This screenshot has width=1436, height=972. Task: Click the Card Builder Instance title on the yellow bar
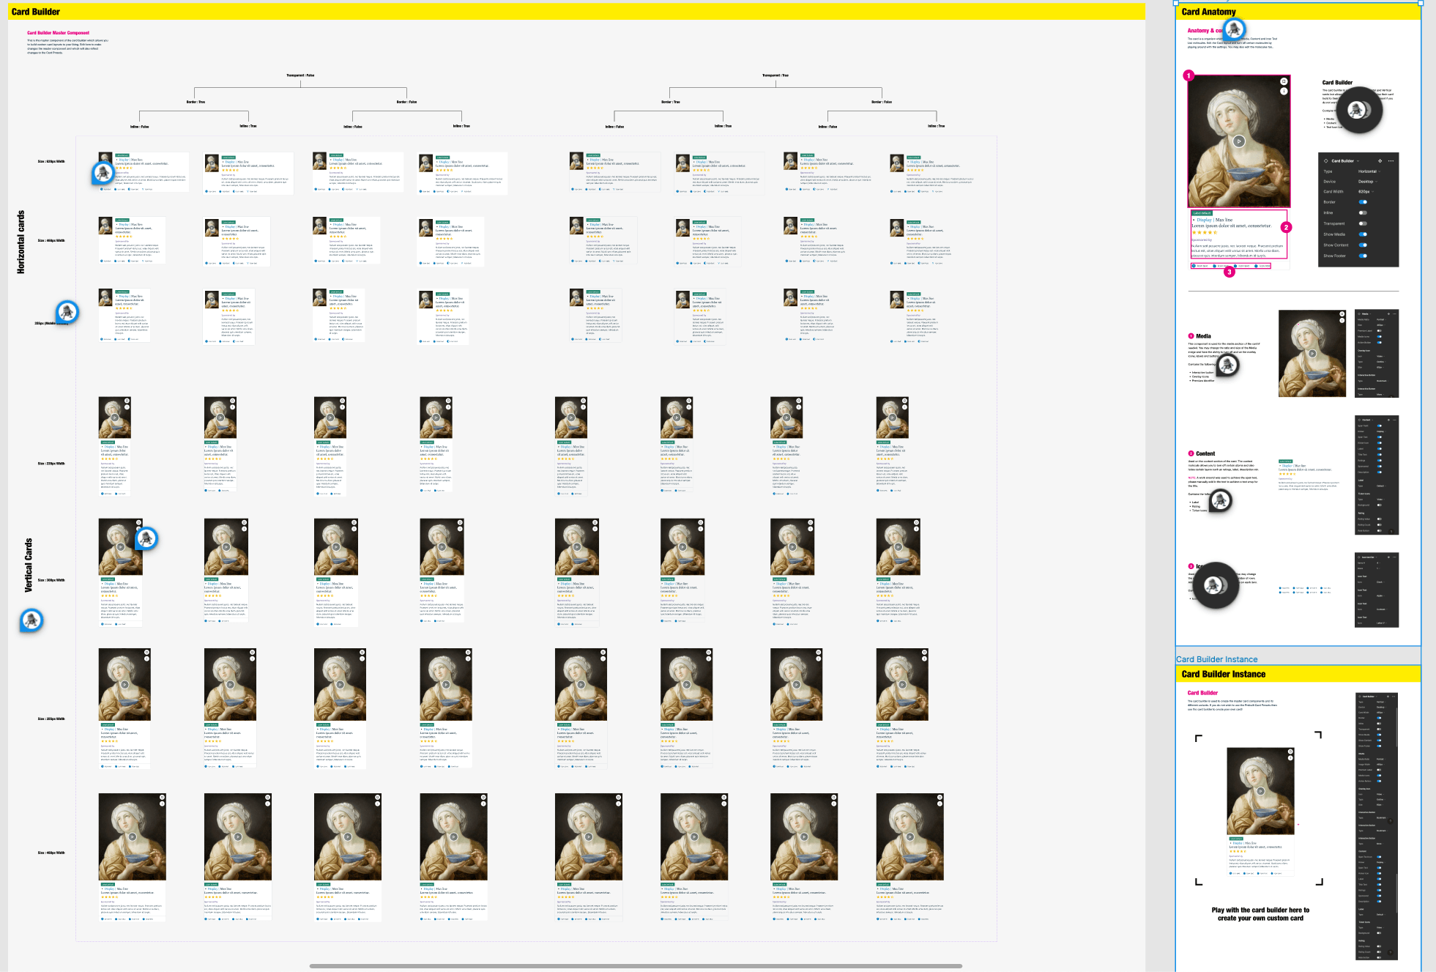(1223, 674)
